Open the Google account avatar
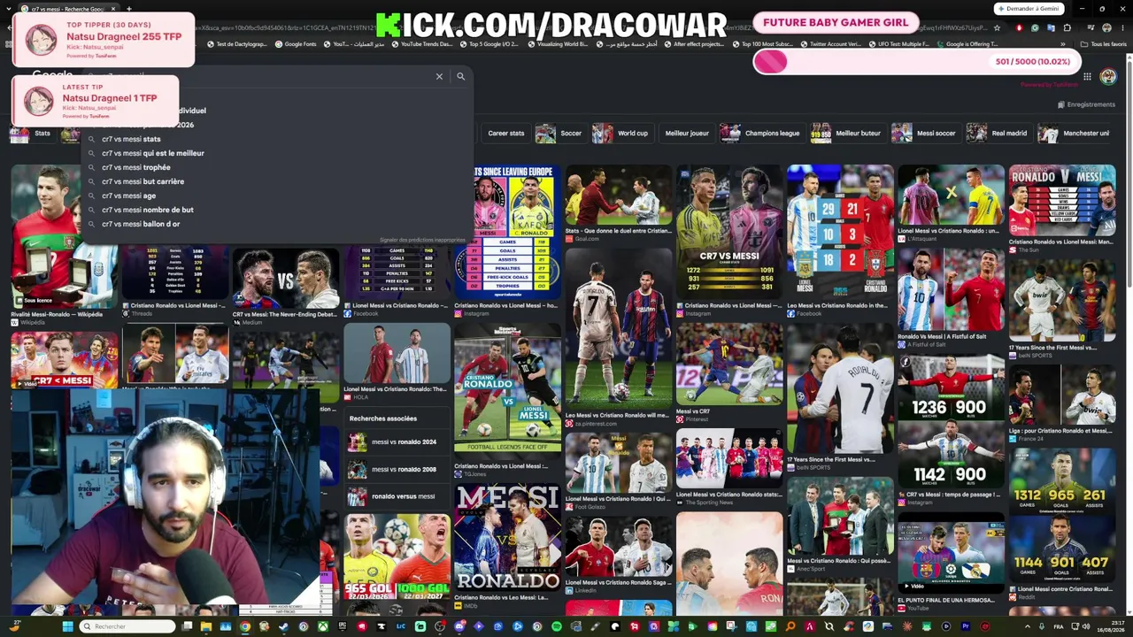 pyautogui.click(x=1107, y=77)
